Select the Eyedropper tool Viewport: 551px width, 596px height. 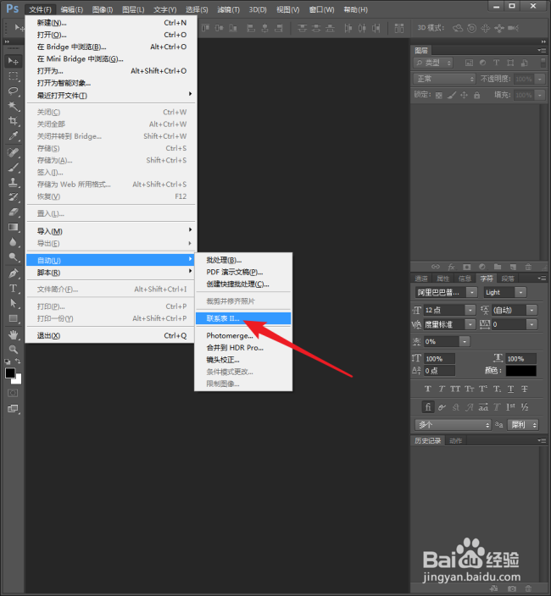click(14, 136)
